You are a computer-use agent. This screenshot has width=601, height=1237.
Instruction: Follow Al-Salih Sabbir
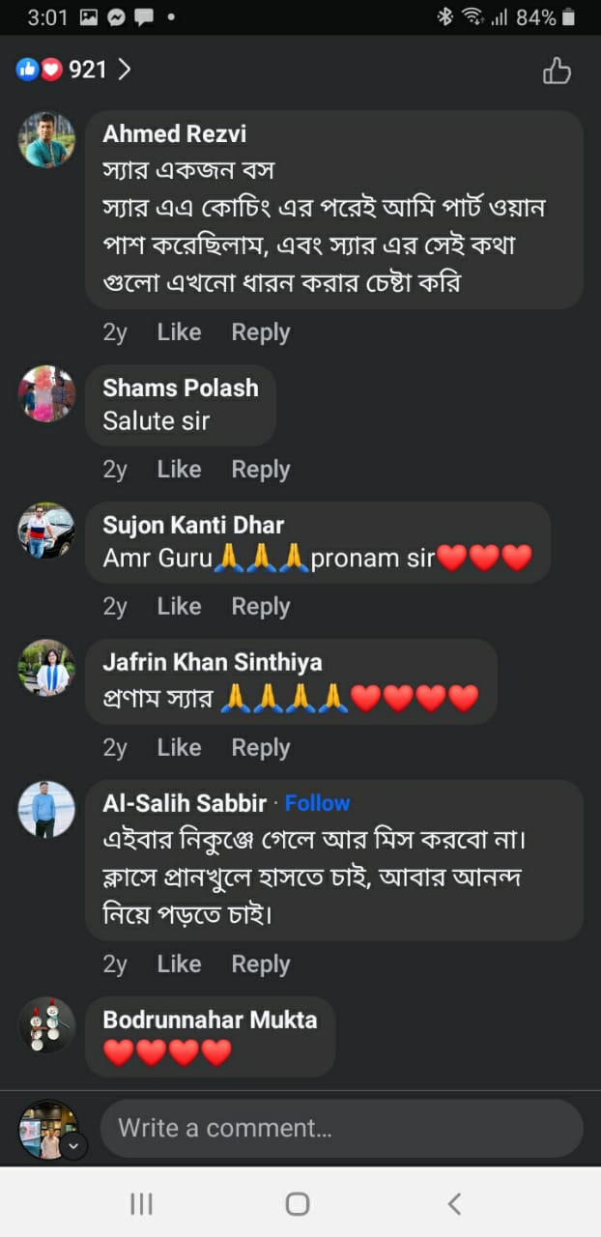(317, 803)
